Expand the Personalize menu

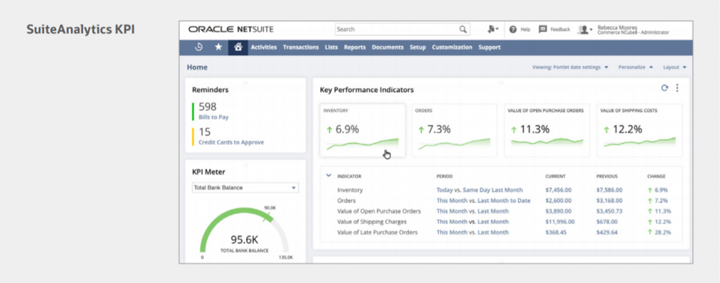point(636,67)
